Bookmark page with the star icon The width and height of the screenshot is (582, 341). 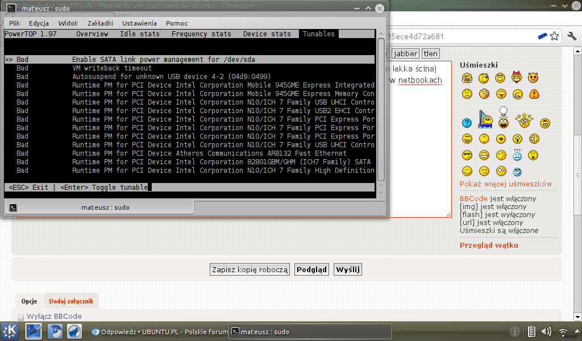click(555, 36)
